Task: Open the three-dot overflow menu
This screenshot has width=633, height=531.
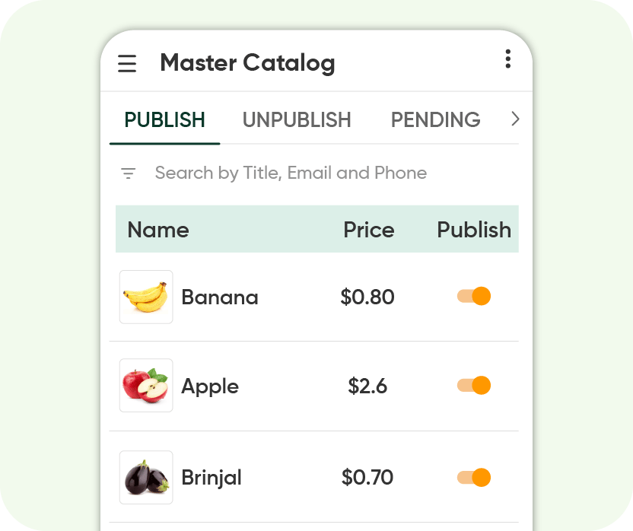Action: click(x=508, y=59)
